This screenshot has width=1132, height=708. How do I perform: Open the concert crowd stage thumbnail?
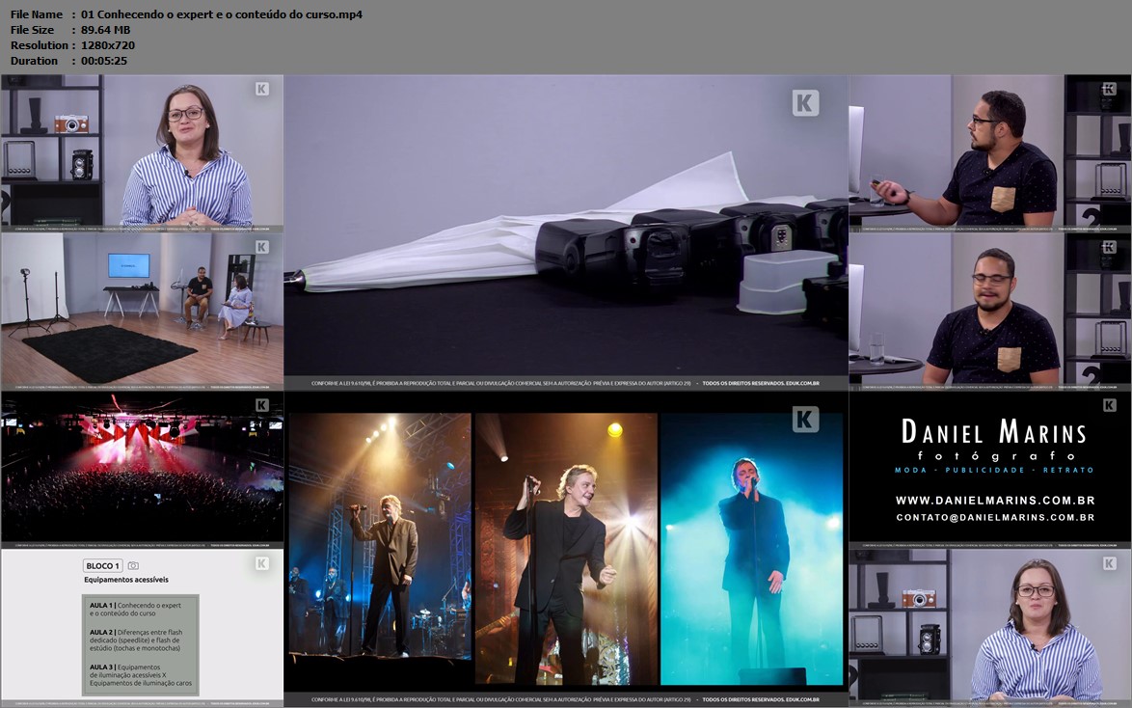click(142, 468)
